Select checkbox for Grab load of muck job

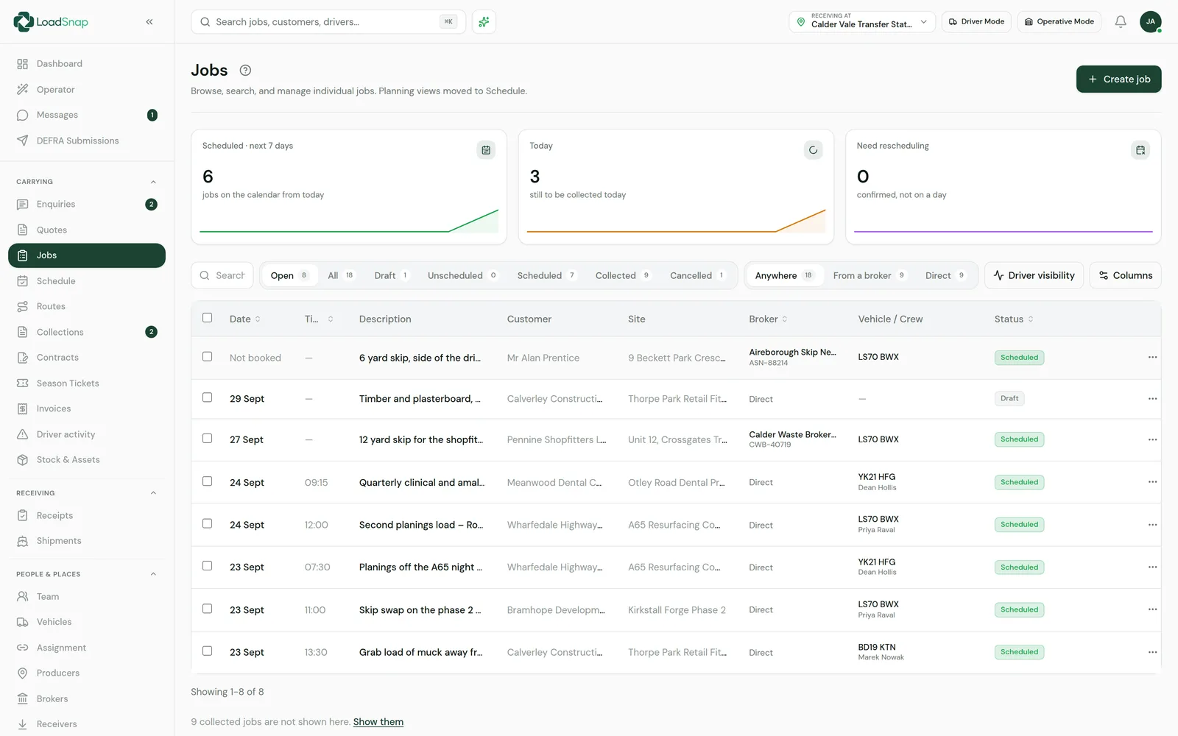click(208, 651)
